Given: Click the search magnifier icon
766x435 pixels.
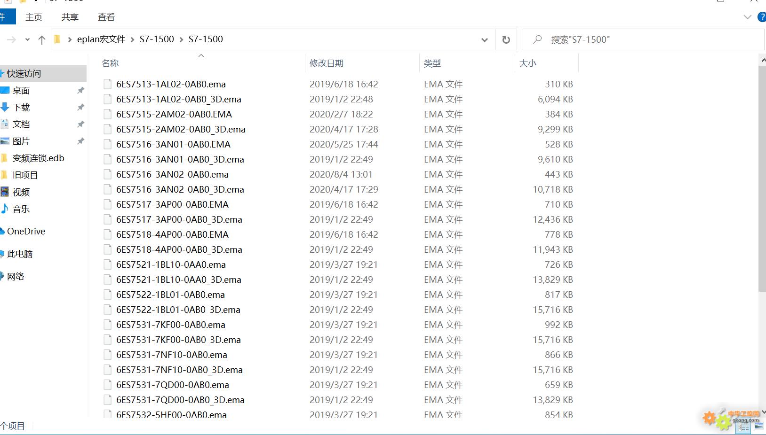Looking at the screenshot, I should (537, 39).
